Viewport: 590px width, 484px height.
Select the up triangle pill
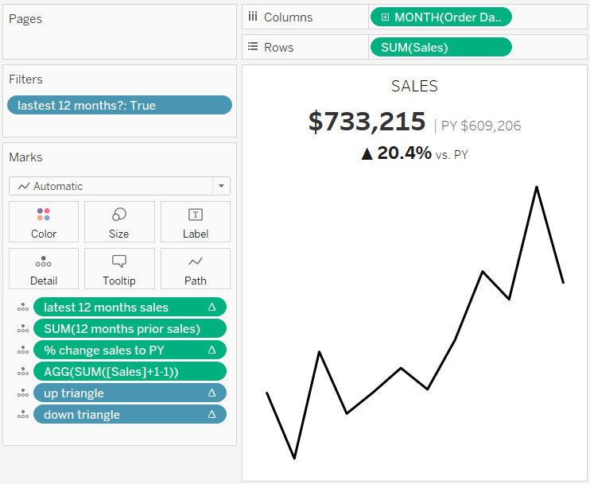(x=119, y=393)
